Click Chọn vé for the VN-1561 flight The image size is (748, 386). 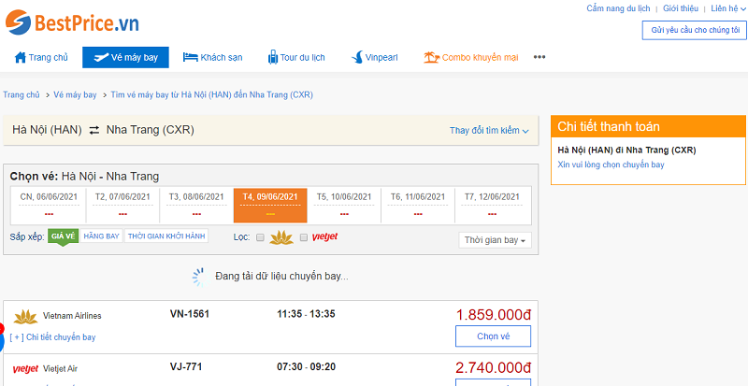(x=494, y=336)
